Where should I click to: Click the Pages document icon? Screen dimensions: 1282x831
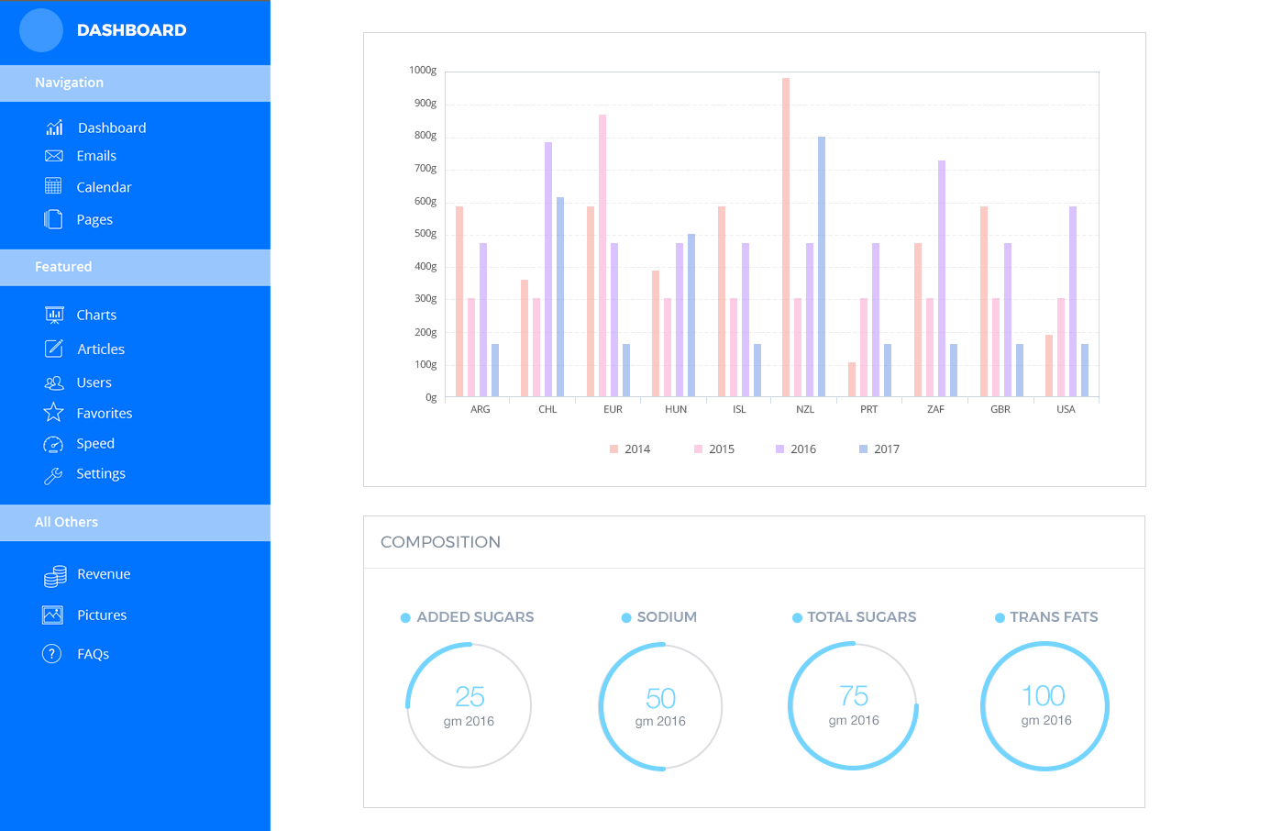click(x=53, y=219)
